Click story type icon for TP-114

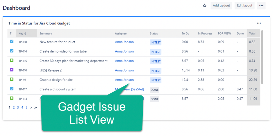[x=12, y=98]
